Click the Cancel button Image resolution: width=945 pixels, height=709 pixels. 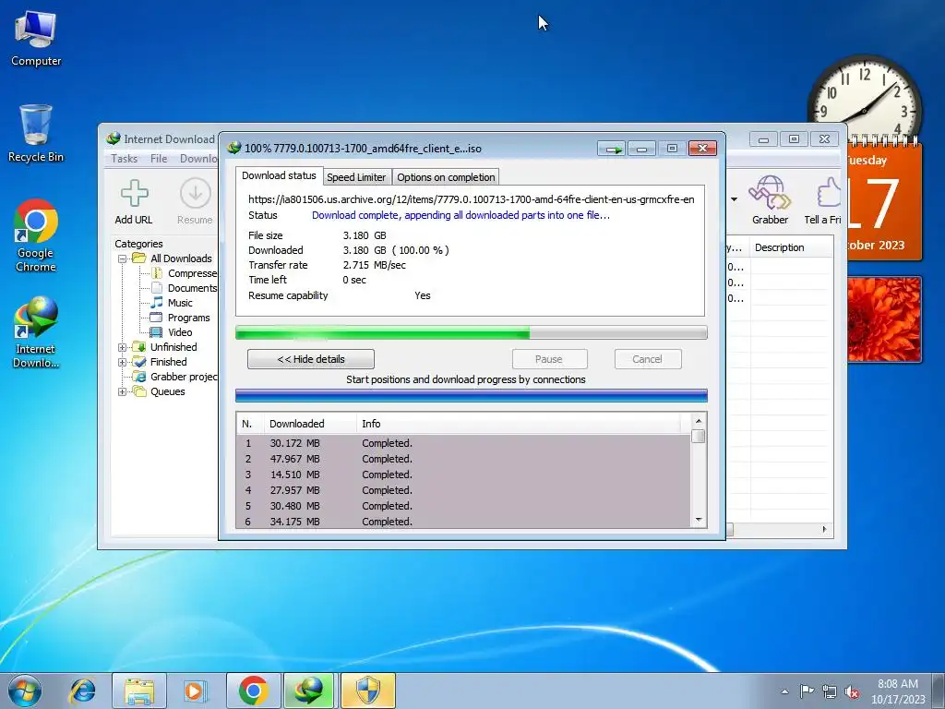click(648, 359)
